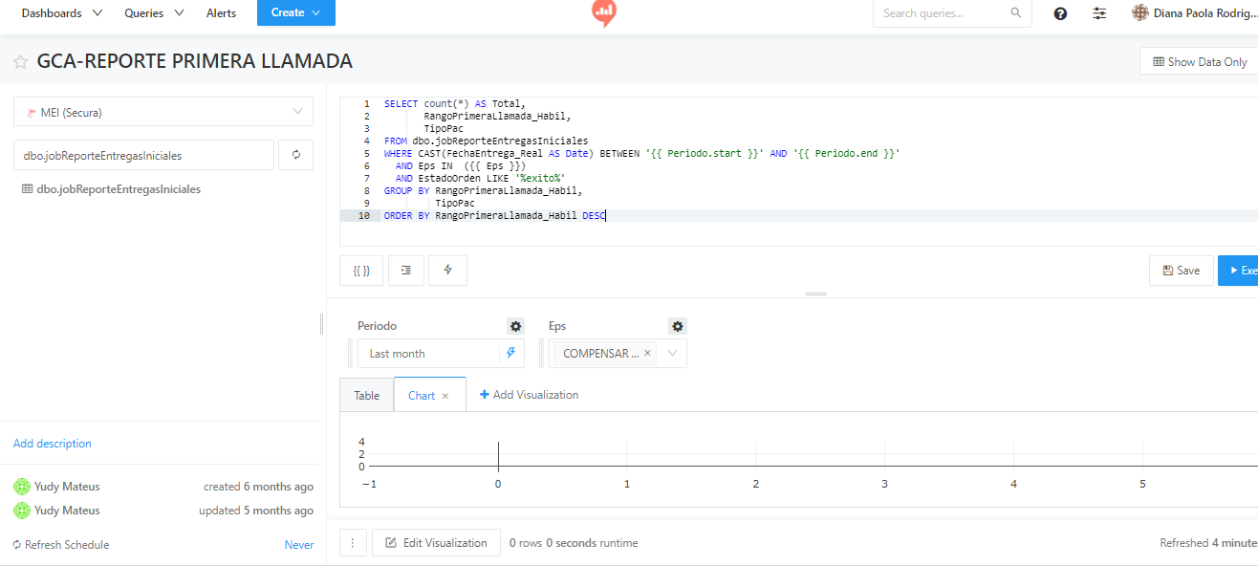Screen dimensions: 1258x566
Task: Click the query title GCA-REPORTE PRIMERA LLAMADA
Action: click(x=195, y=61)
